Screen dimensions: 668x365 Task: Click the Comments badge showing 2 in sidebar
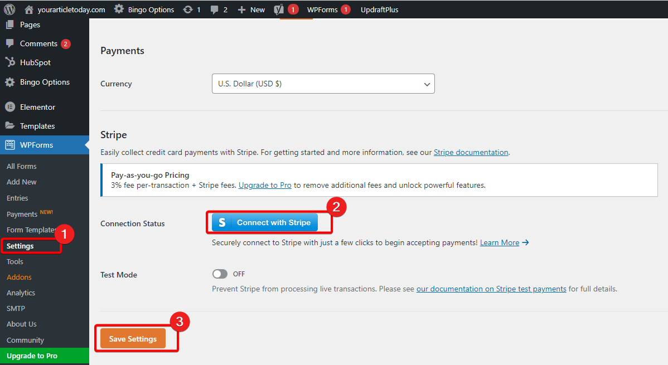66,44
